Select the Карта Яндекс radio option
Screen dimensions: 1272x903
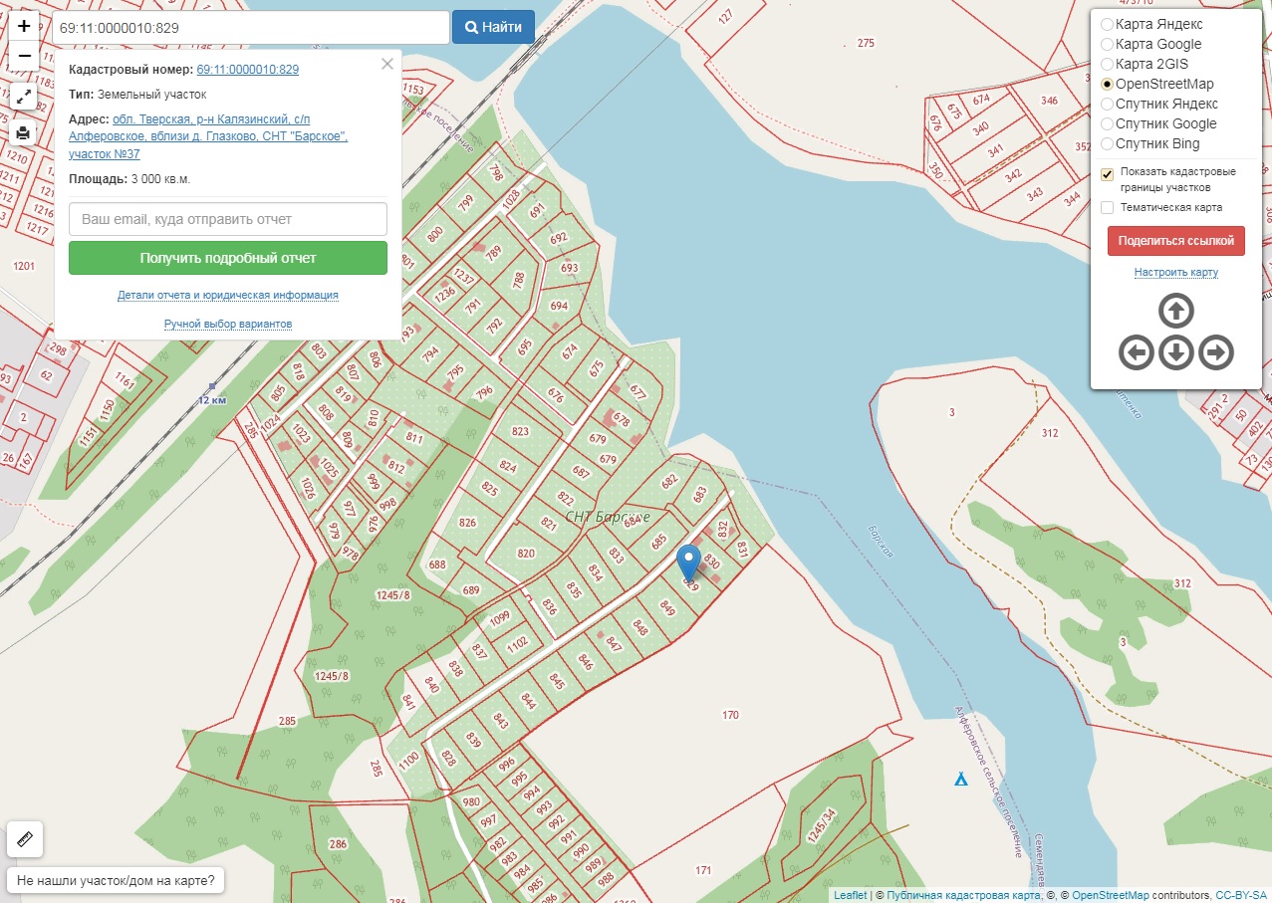point(1107,24)
